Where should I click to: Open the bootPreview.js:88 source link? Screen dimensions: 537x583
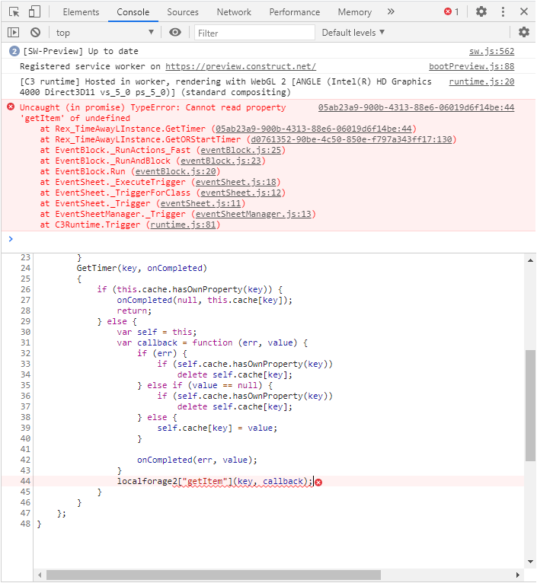click(x=471, y=66)
